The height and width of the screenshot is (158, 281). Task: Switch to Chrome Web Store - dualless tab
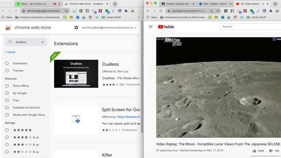[86, 4]
